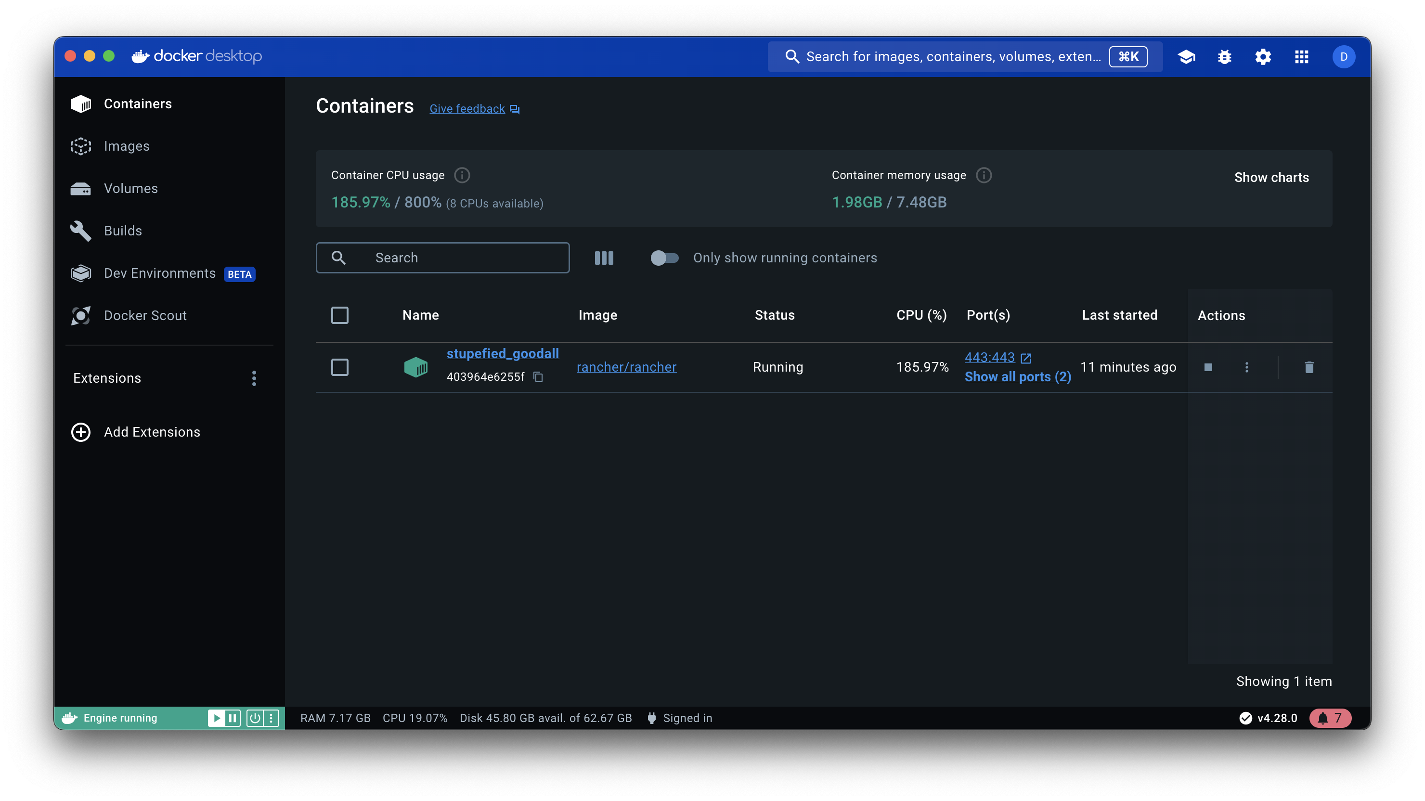Viewport: 1425px width, 801px height.
Task: Resume Docker engine play button
Action: tap(216, 718)
